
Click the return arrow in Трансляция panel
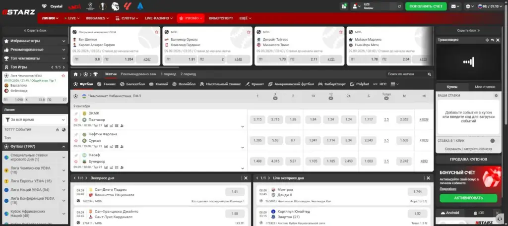[x=493, y=40]
